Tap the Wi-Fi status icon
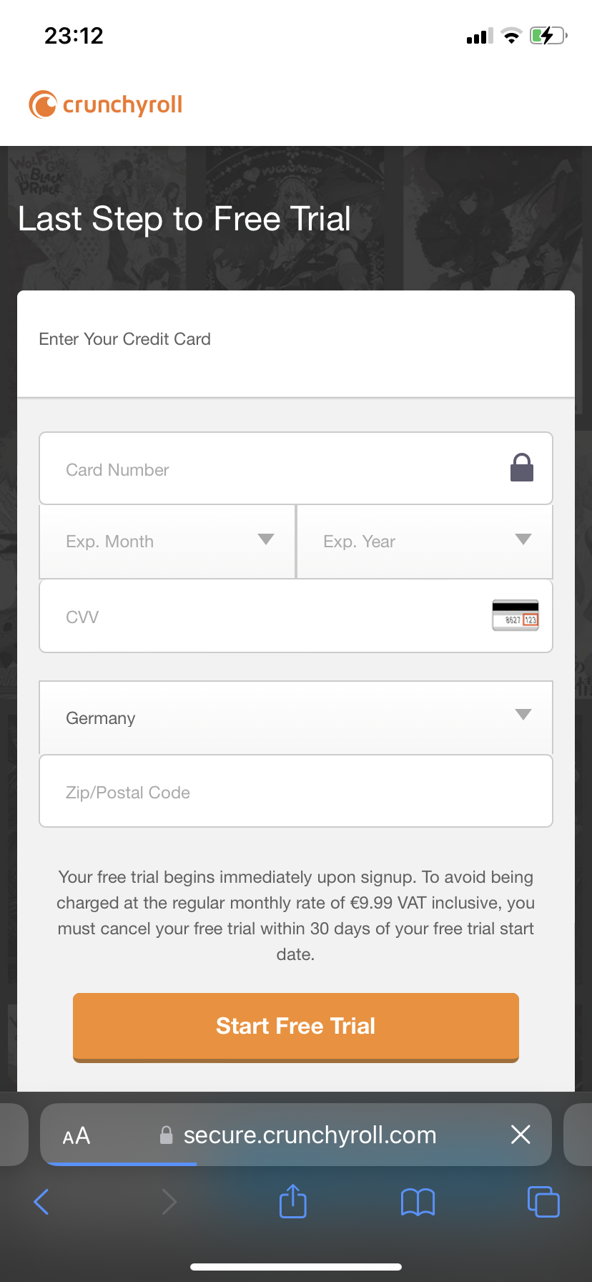 511,36
